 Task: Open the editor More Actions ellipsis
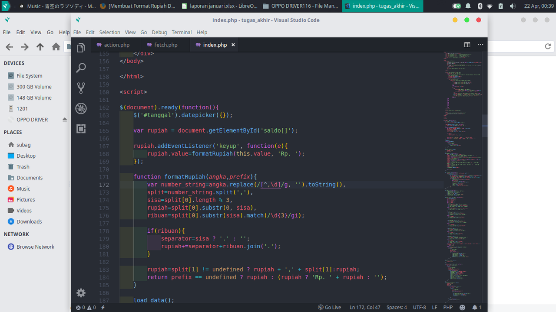click(480, 45)
